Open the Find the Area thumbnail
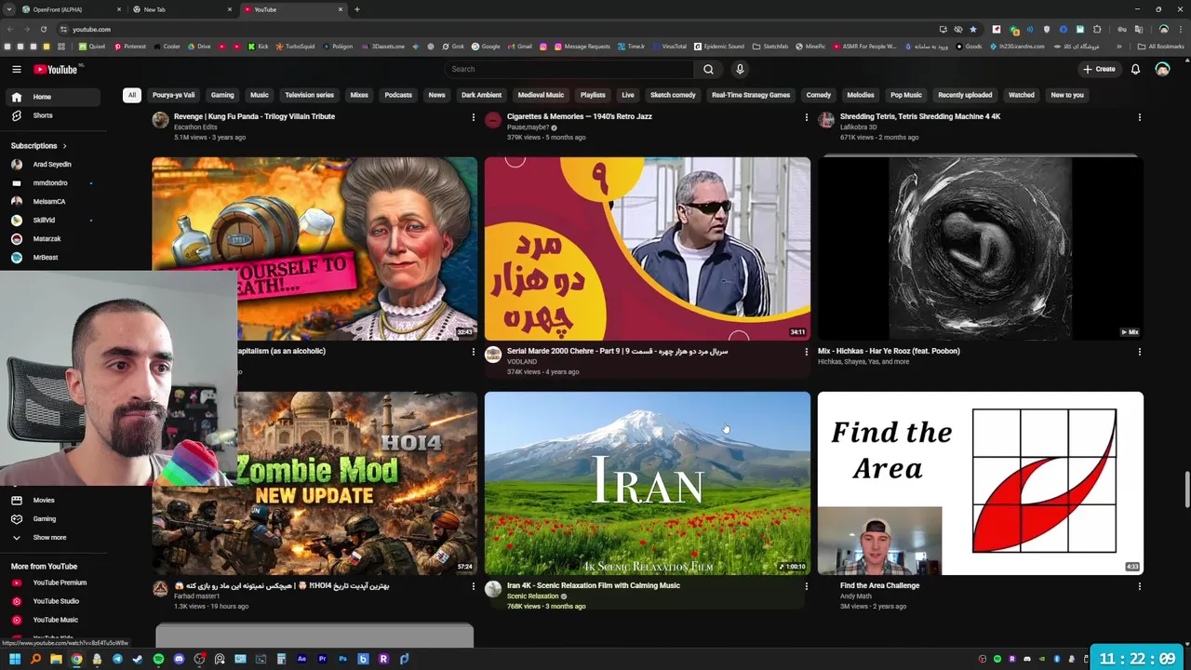The height and width of the screenshot is (670, 1191). click(980, 483)
